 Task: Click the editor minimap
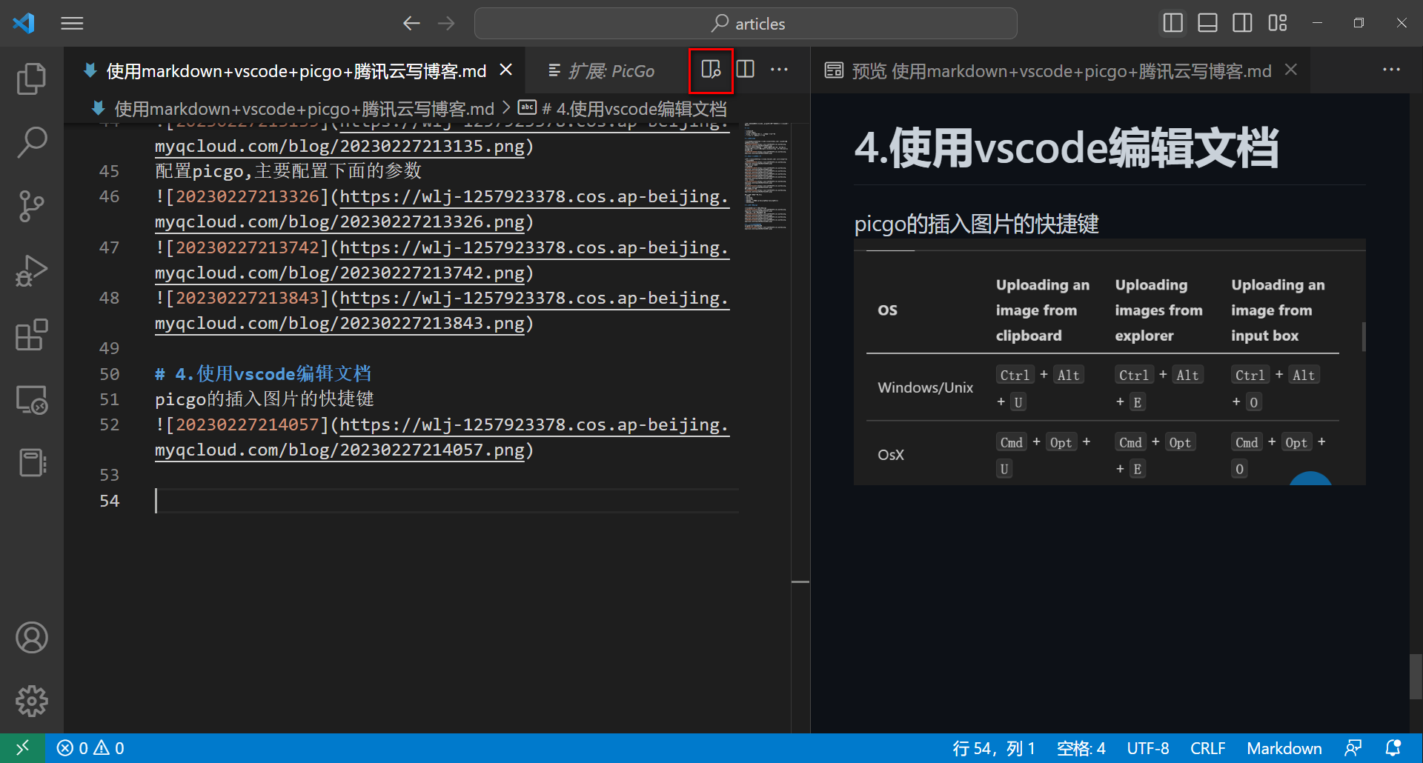coord(766,176)
